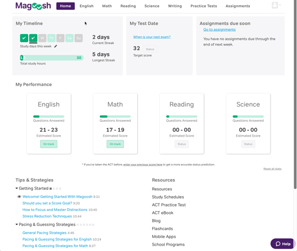Open 'How to Focus and Master Distractions'
The width and height of the screenshot is (297, 251).
tap(55, 210)
